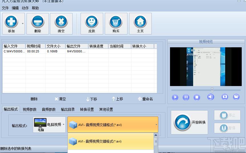The image size is (246, 153).
Task: Switch to the 输出目录 tab
Action: [68, 109]
